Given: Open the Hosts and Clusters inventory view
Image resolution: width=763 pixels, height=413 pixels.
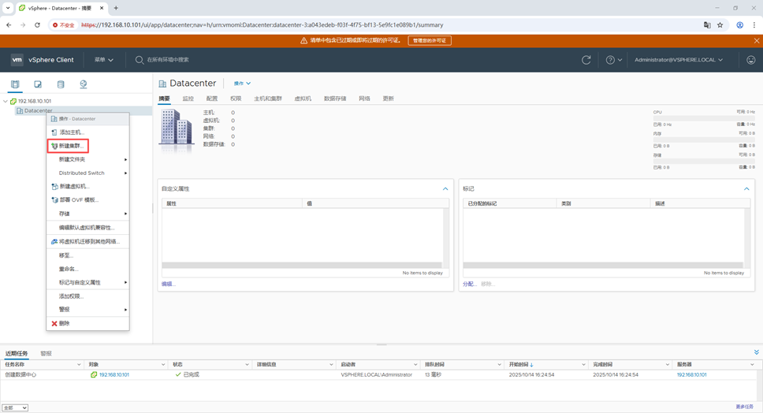Looking at the screenshot, I should [x=15, y=84].
